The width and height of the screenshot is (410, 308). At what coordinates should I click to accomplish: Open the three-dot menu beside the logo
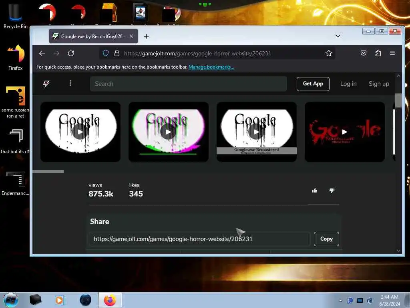(70, 83)
